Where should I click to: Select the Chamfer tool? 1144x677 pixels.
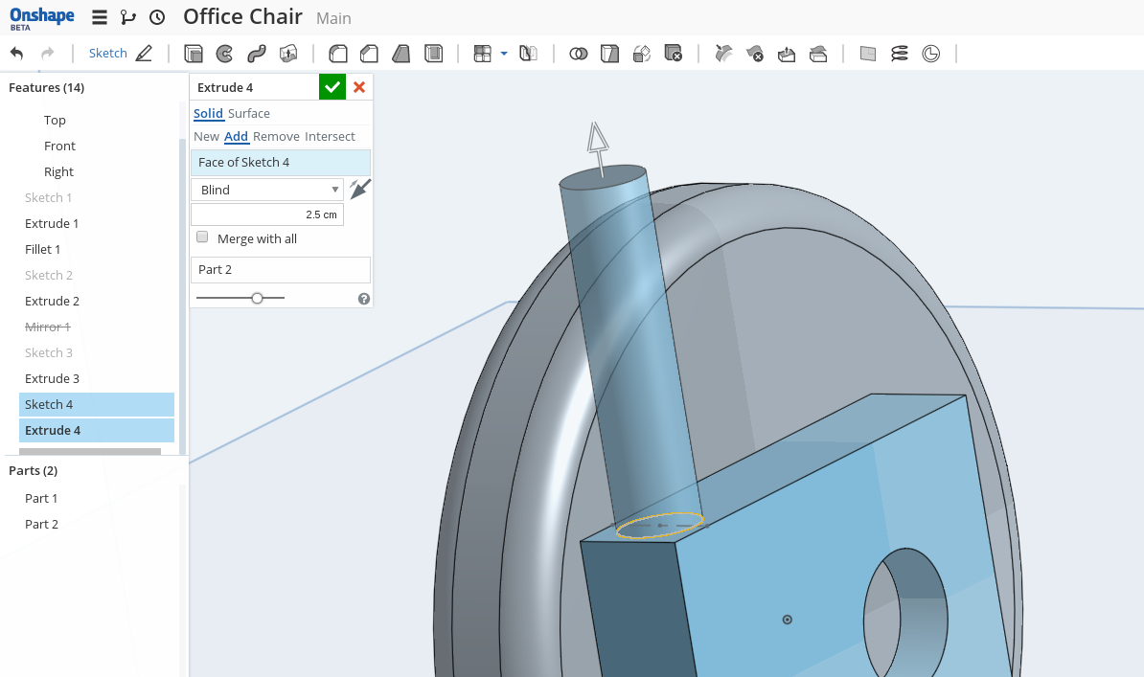[x=370, y=54]
